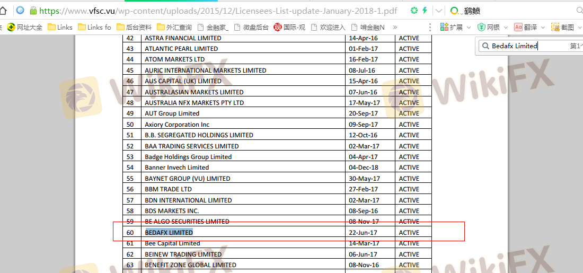The height and width of the screenshot is (273, 583).
Task: Click Banner Invech Limited
Action: click(176, 168)
